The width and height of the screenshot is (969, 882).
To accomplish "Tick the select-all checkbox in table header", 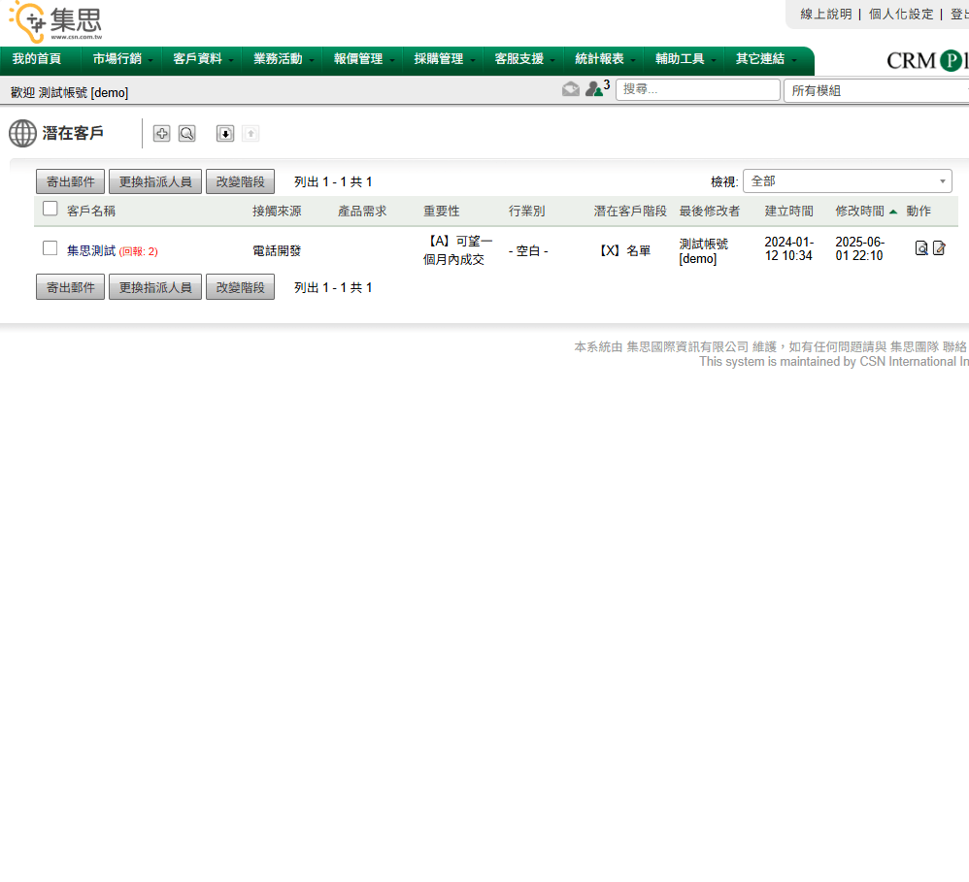I will point(50,209).
